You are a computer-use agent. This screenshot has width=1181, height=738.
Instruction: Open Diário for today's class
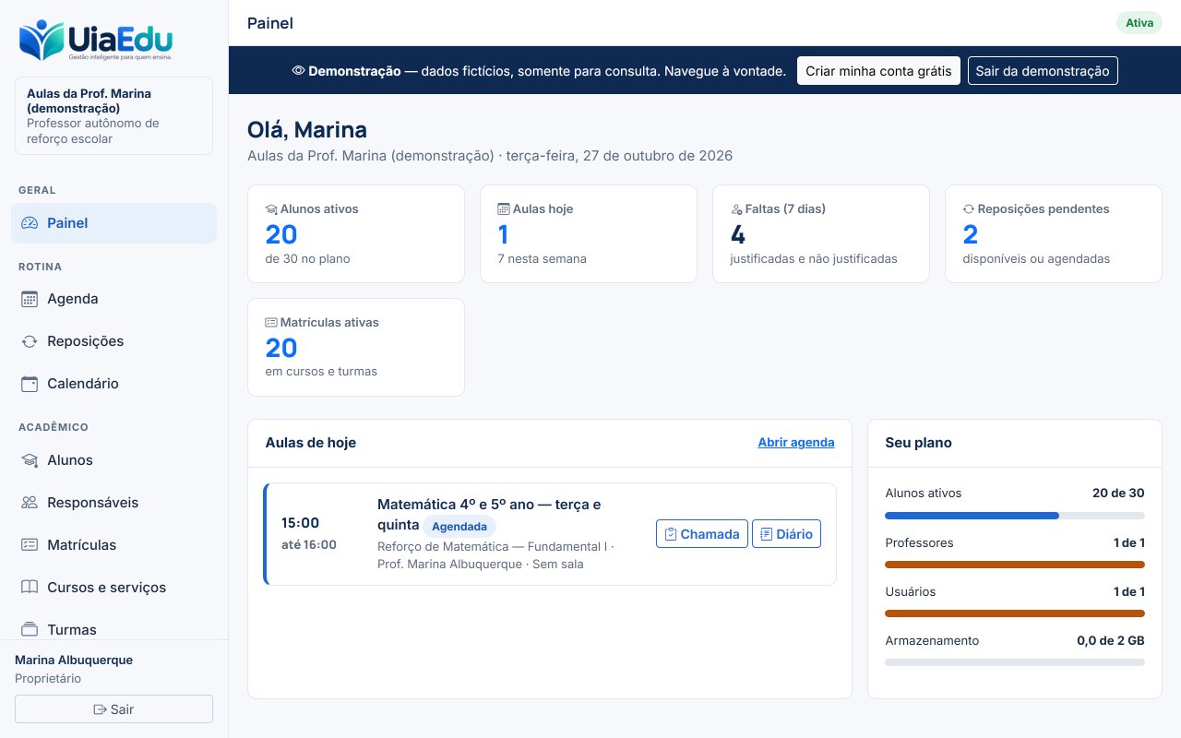tap(786, 534)
